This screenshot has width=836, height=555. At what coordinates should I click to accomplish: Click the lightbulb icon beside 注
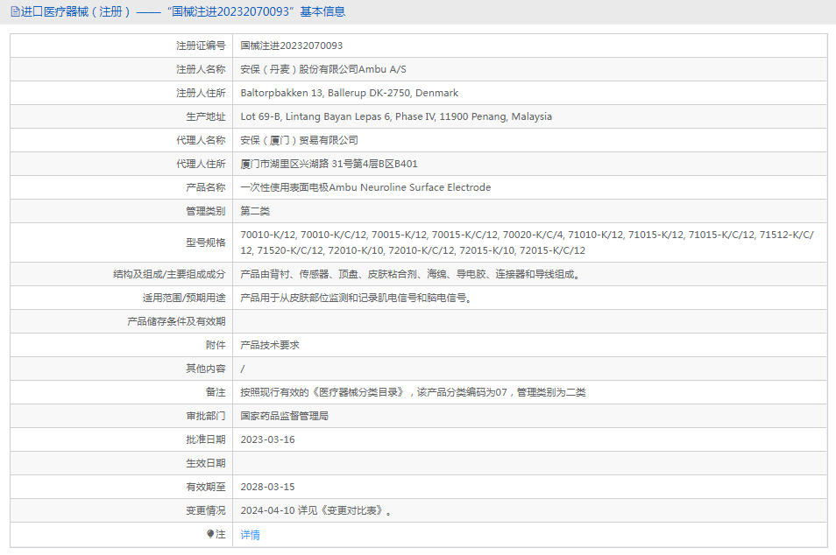[x=210, y=534]
